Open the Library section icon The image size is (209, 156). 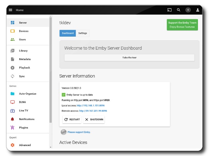(x=12, y=51)
